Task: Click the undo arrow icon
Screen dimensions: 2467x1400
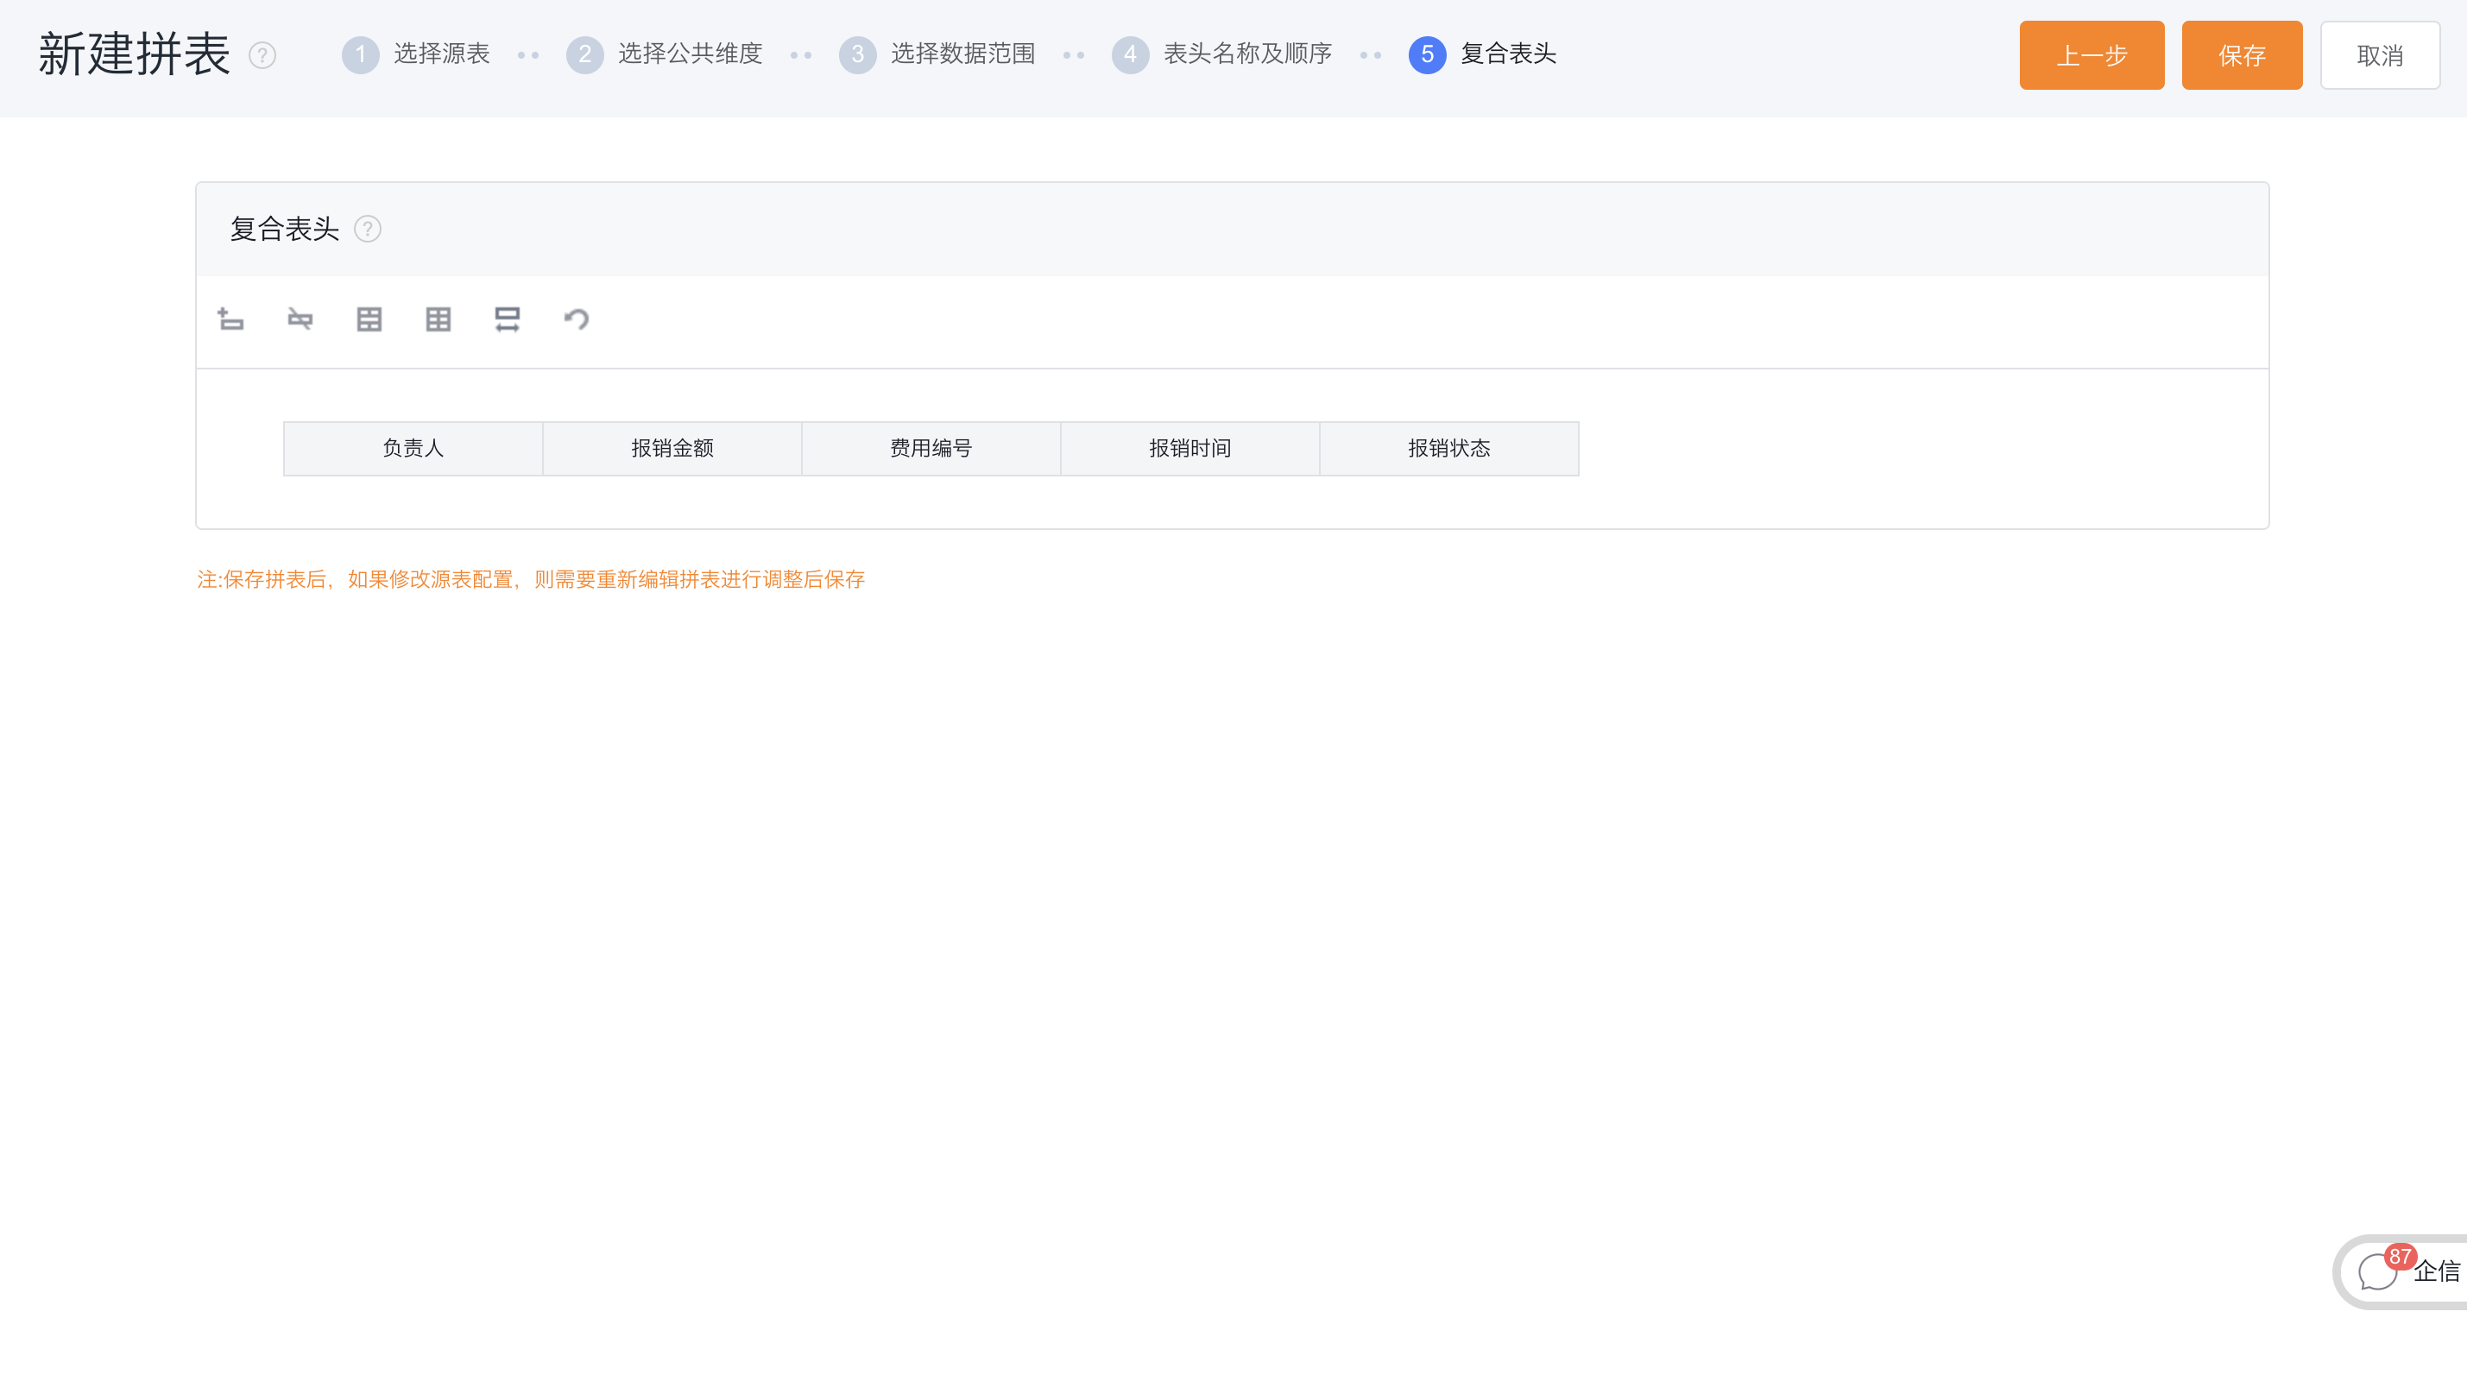Action: [x=577, y=319]
